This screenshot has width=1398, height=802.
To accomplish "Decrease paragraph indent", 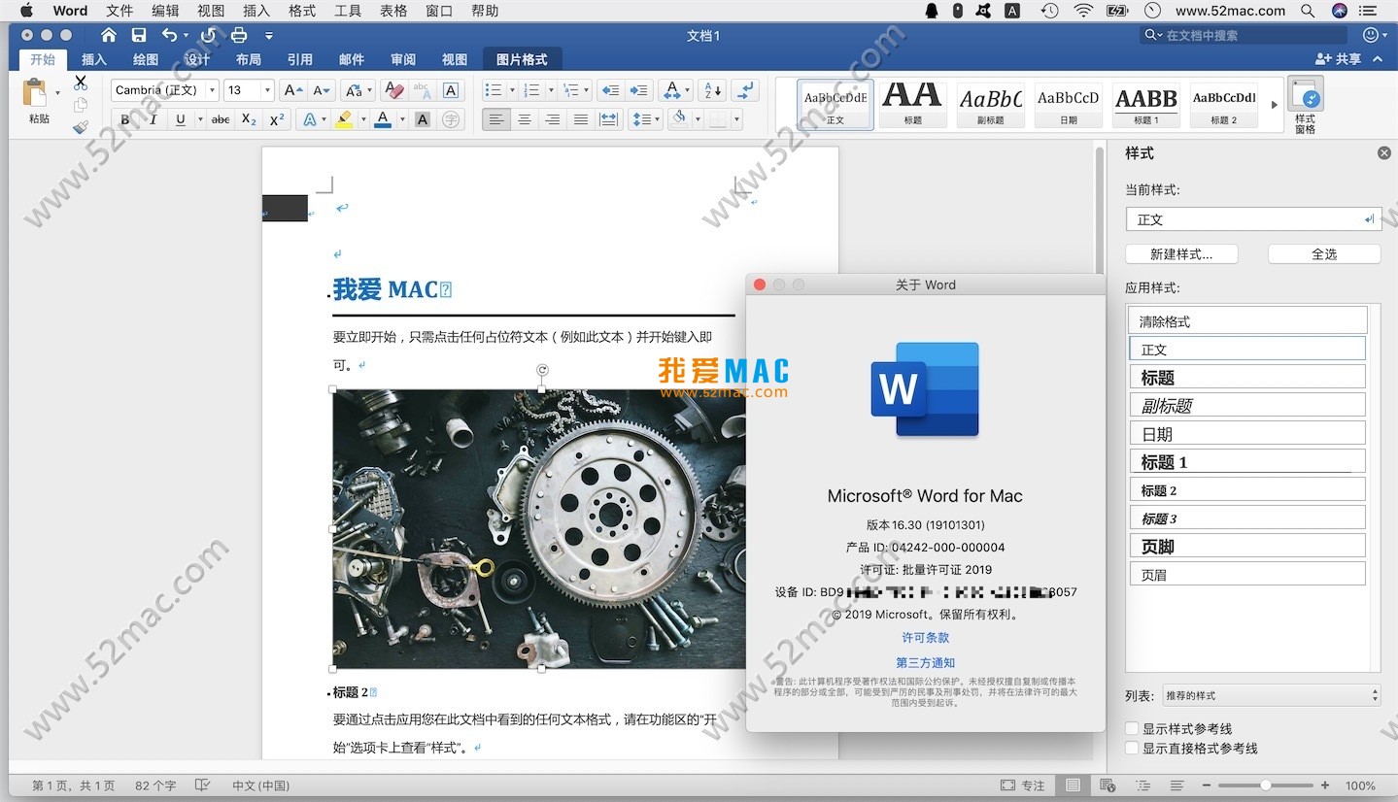I will coord(610,90).
